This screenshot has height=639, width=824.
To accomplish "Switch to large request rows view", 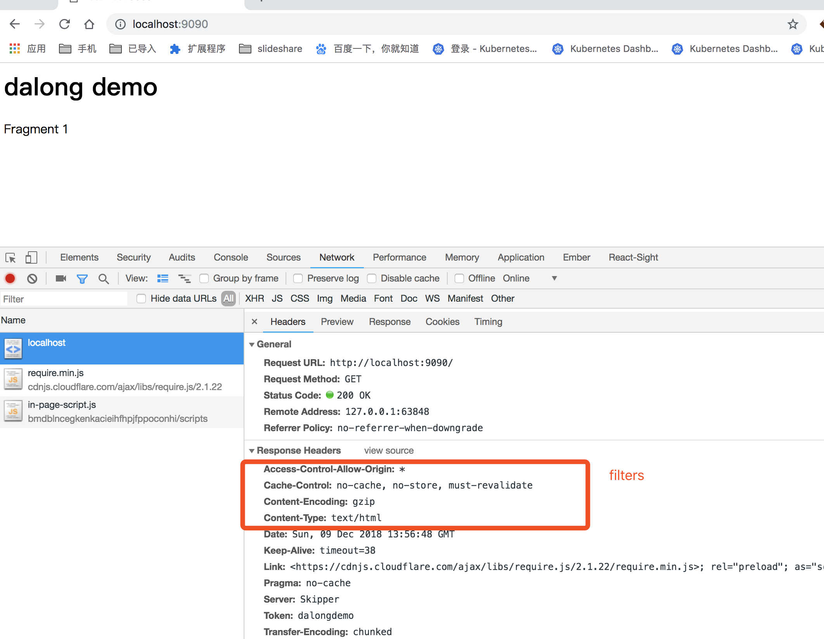I will pos(163,278).
